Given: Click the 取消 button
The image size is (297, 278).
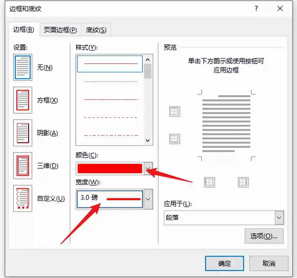Looking at the screenshot, I should (269, 263).
